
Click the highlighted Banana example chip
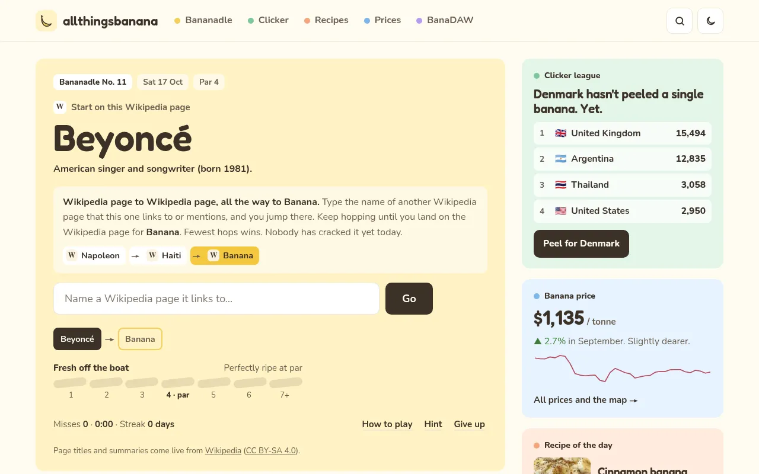tap(225, 255)
